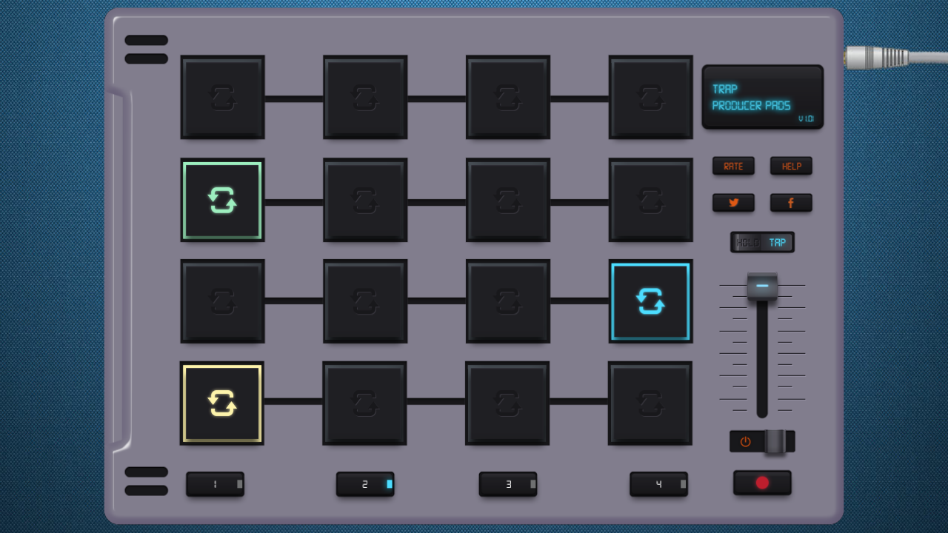Tap the third pad in the bottom row
The image size is (948, 533).
pos(507,403)
